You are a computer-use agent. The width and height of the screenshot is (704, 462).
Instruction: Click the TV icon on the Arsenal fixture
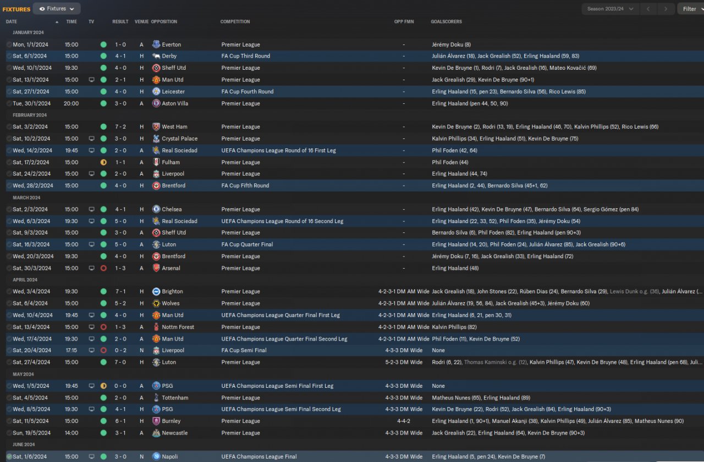coord(91,268)
